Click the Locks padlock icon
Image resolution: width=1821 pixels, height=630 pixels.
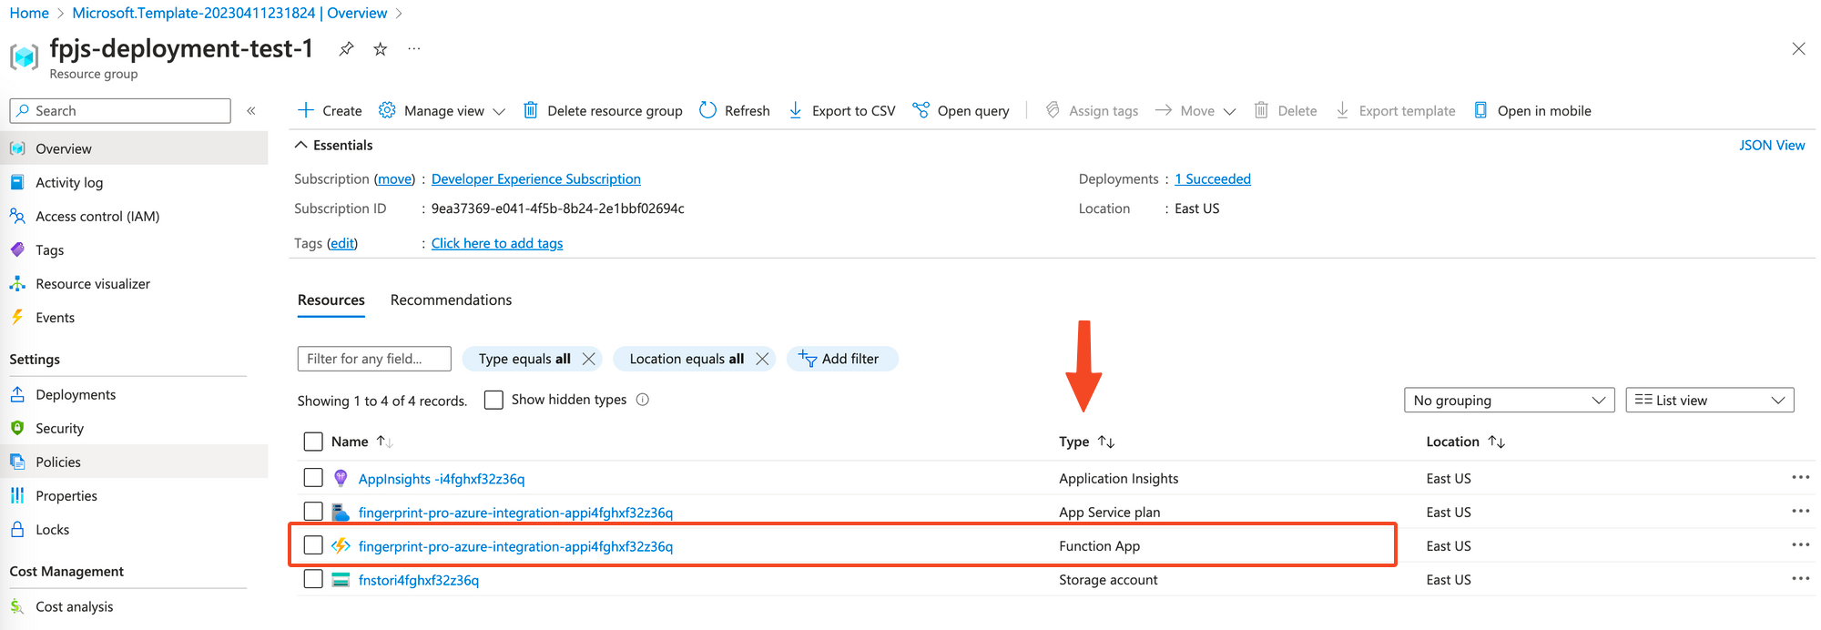17,529
